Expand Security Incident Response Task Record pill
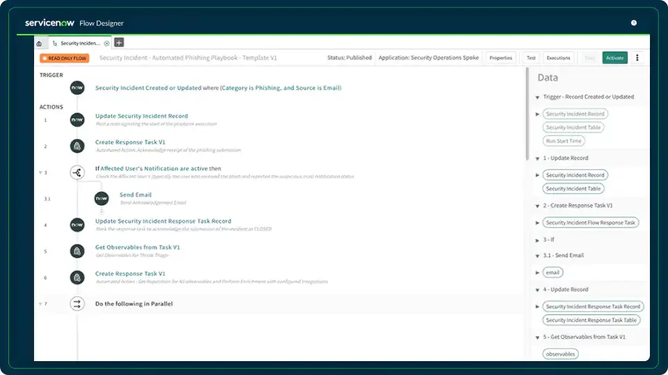 [x=537, y=306]
